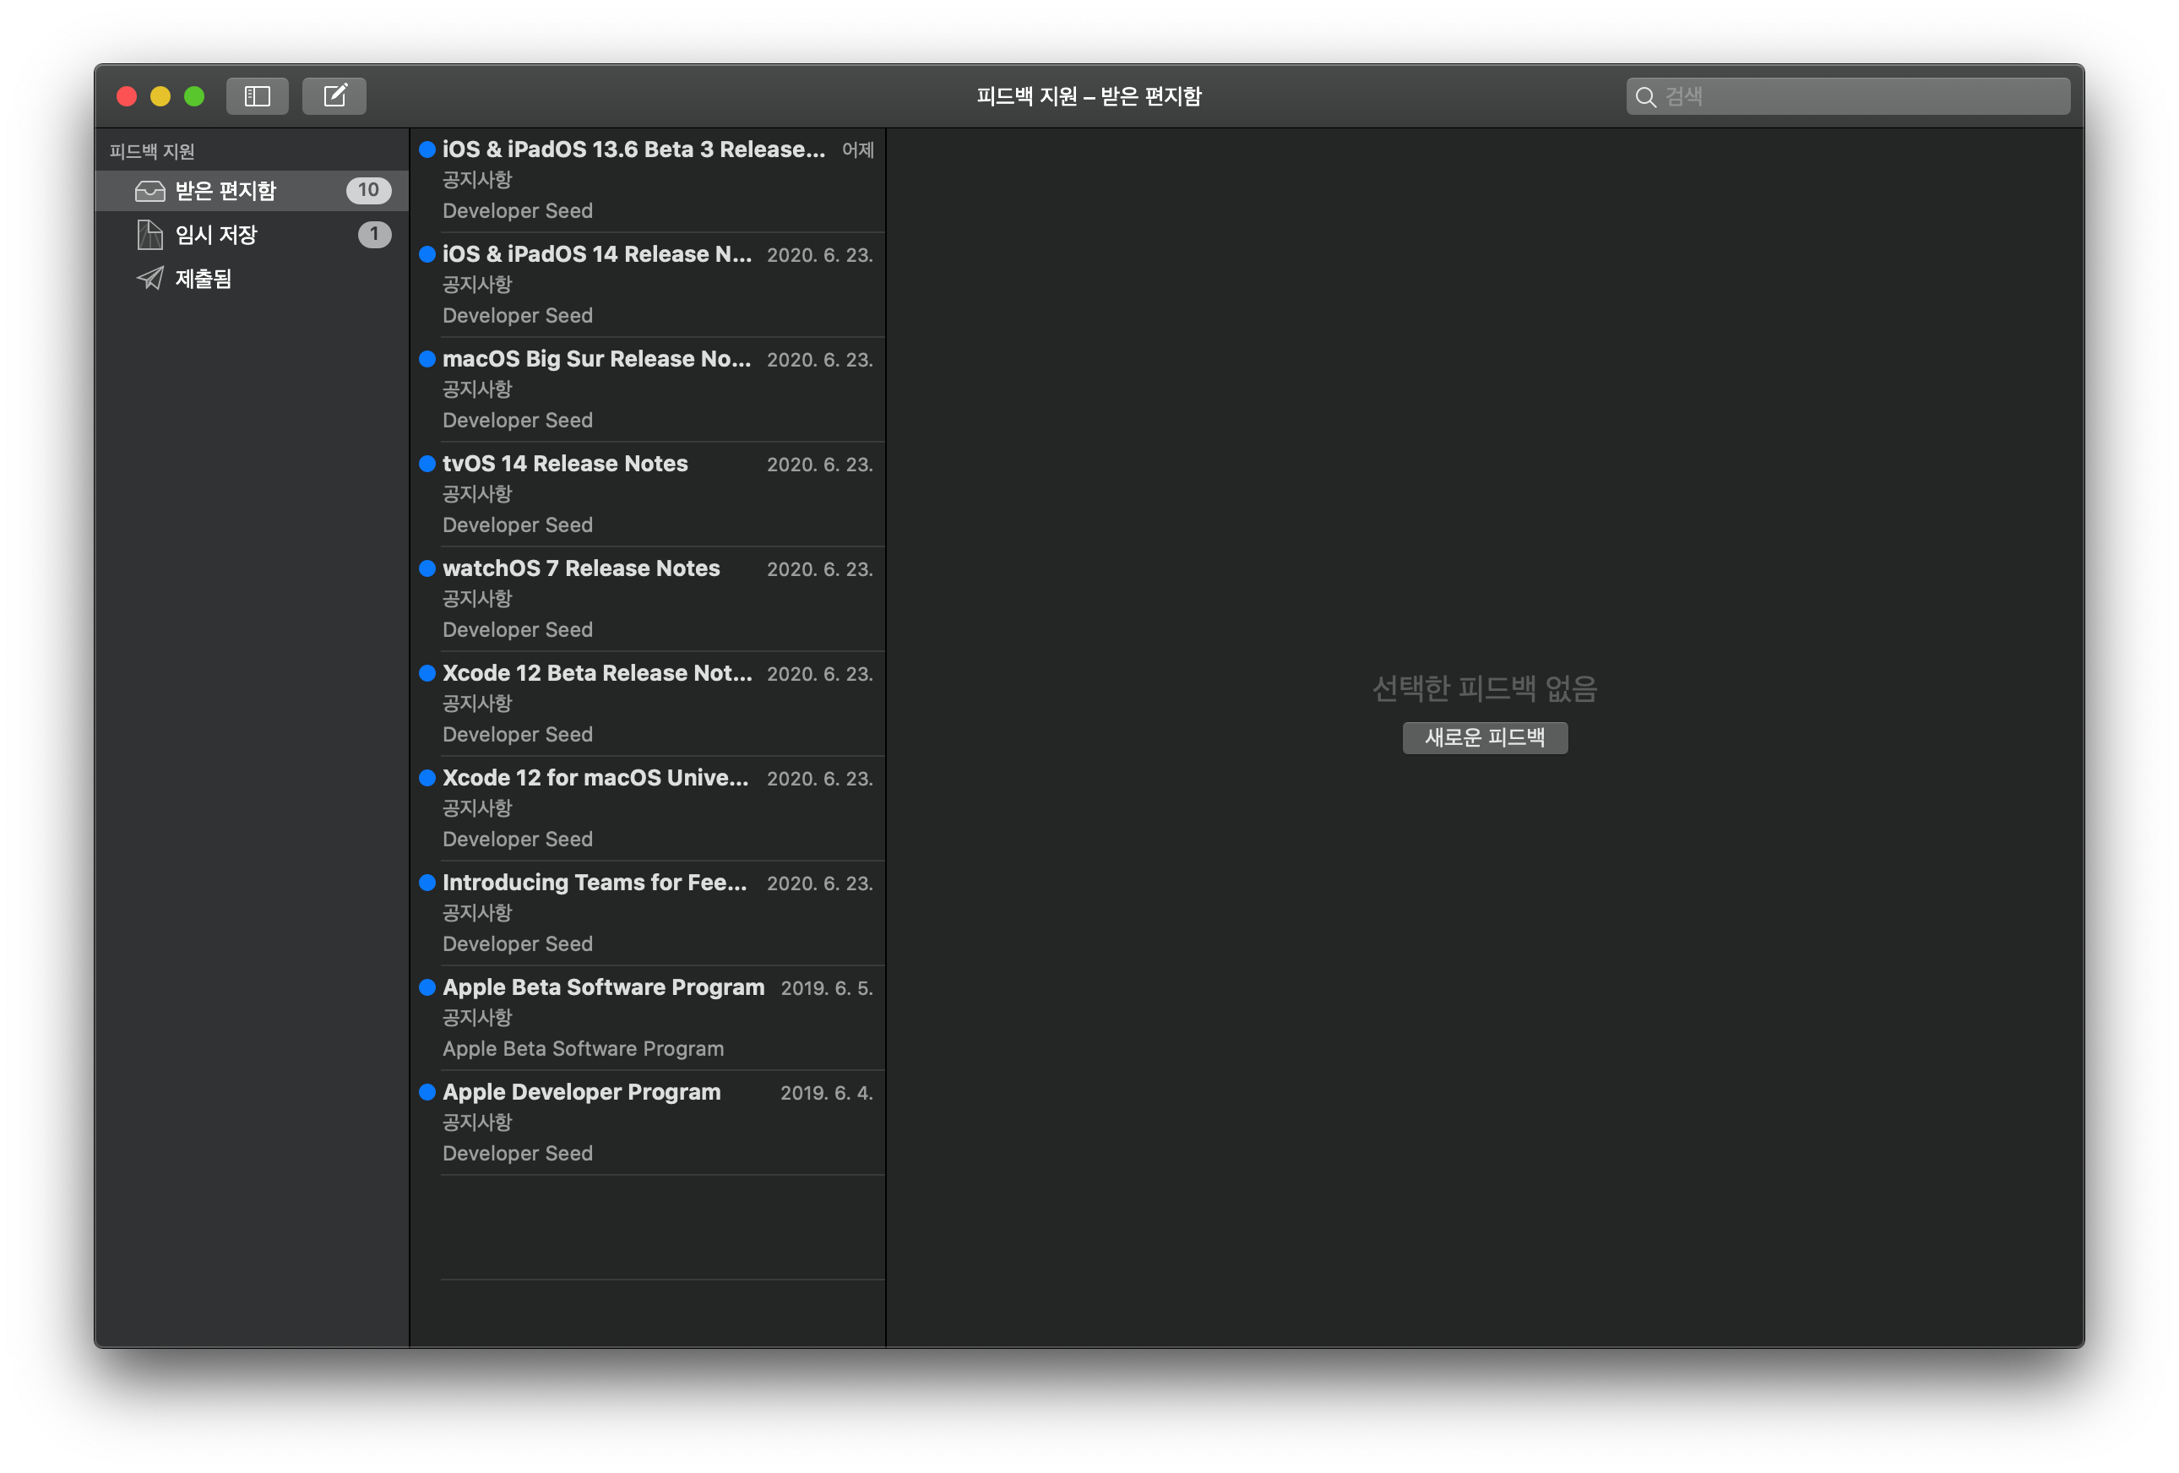2179x1473 pixels.
Task: Open iOS & iPadOS 13.6 Beta 3 message
Action: [647, 180]
